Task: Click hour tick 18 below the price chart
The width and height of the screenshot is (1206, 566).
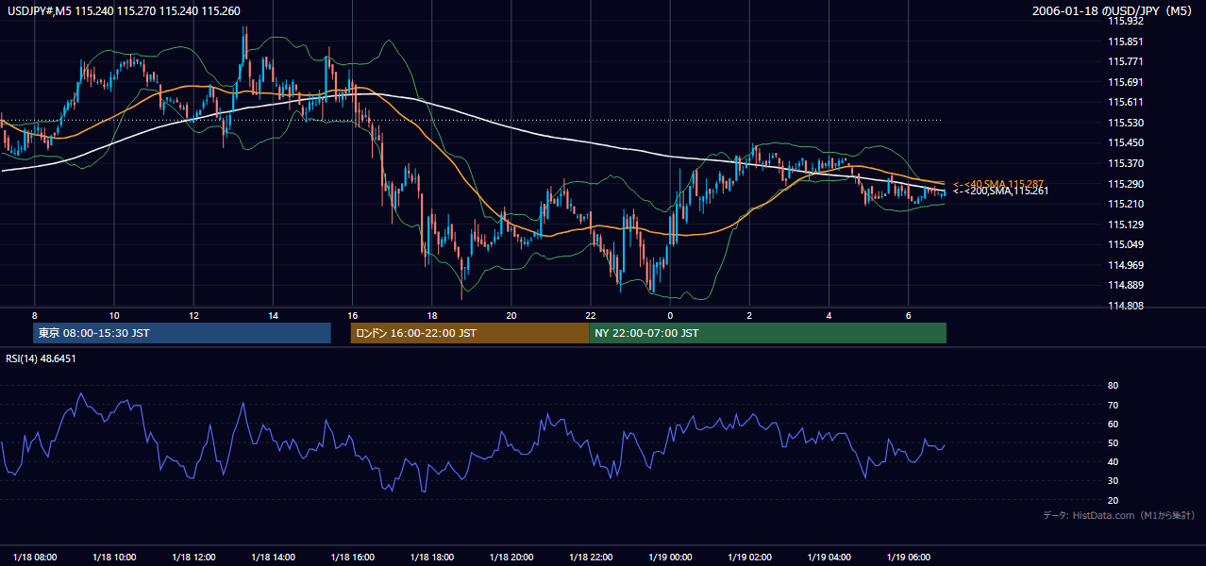Action: (432, 315)
